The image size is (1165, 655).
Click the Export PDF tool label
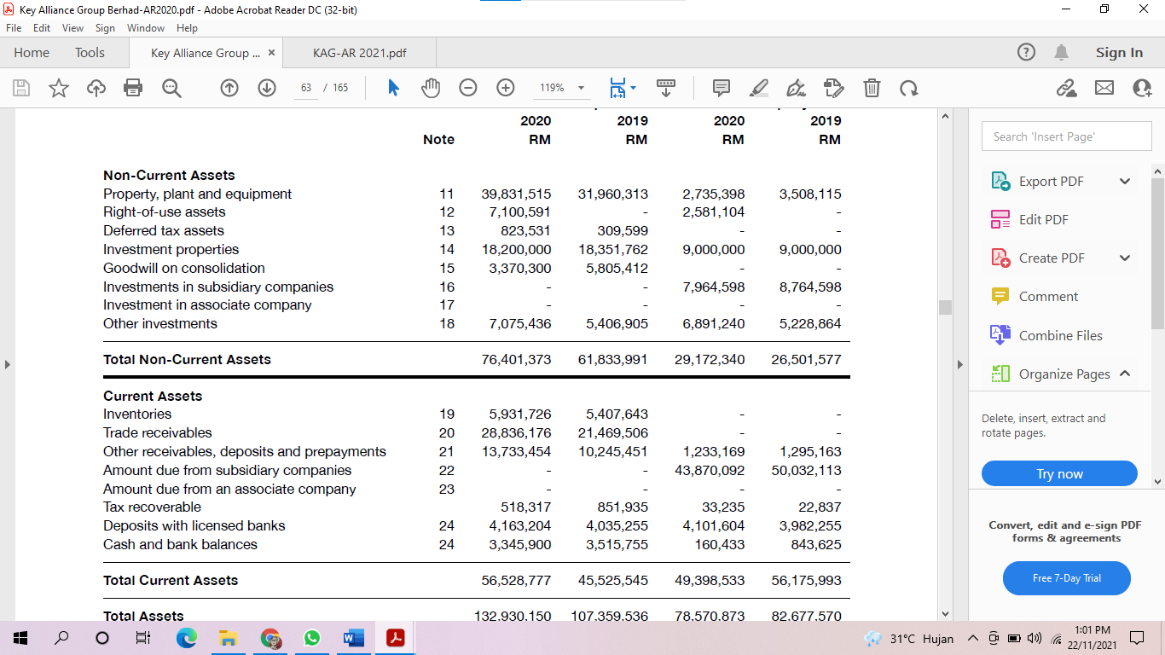[x=1051, y=181]
